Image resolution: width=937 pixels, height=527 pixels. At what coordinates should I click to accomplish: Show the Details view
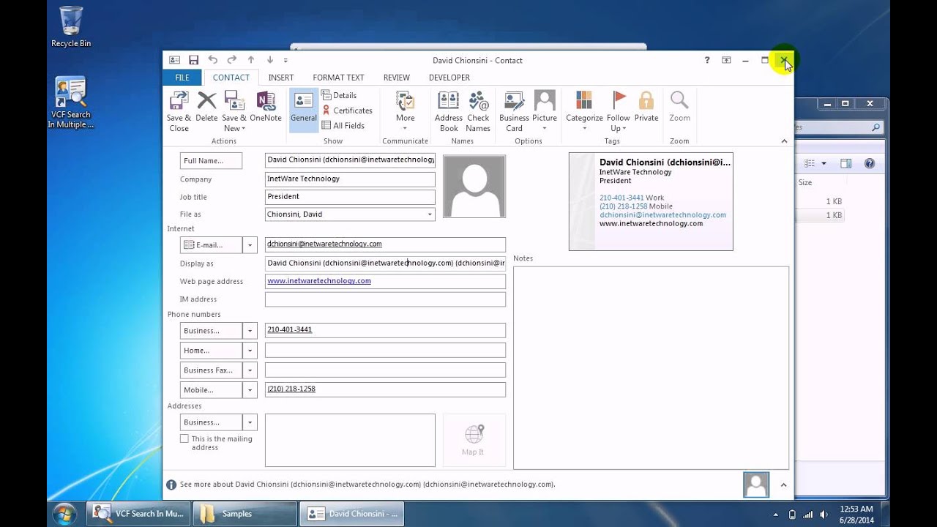(x=339, y=95)
